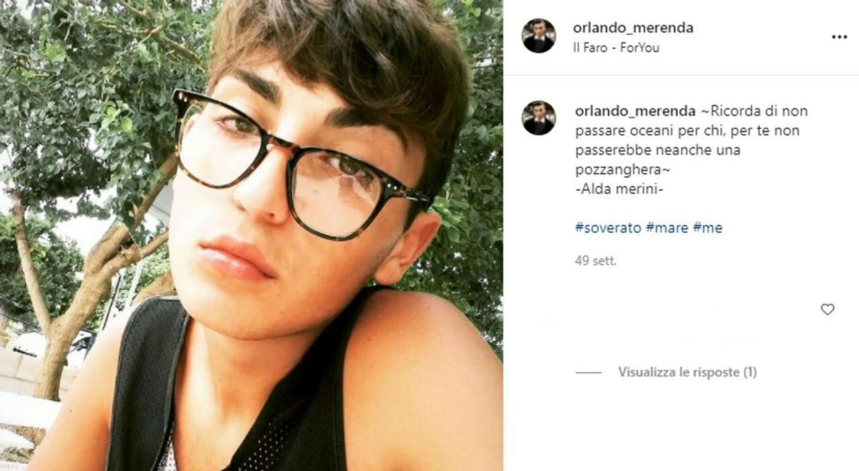Like the comment with the heart icon
Screen dimensions: 859x471
(827, 309)
